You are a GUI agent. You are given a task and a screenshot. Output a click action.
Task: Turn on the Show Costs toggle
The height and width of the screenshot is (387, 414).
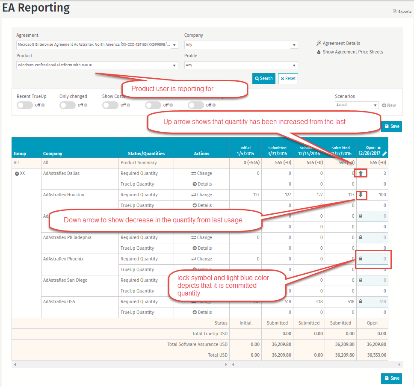click(110, 105)
